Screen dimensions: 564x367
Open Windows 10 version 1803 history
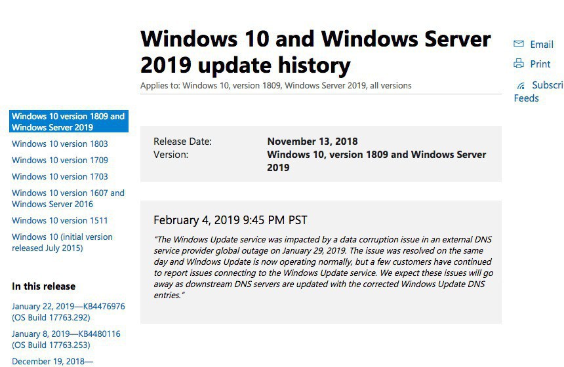[x=60, y=144]
